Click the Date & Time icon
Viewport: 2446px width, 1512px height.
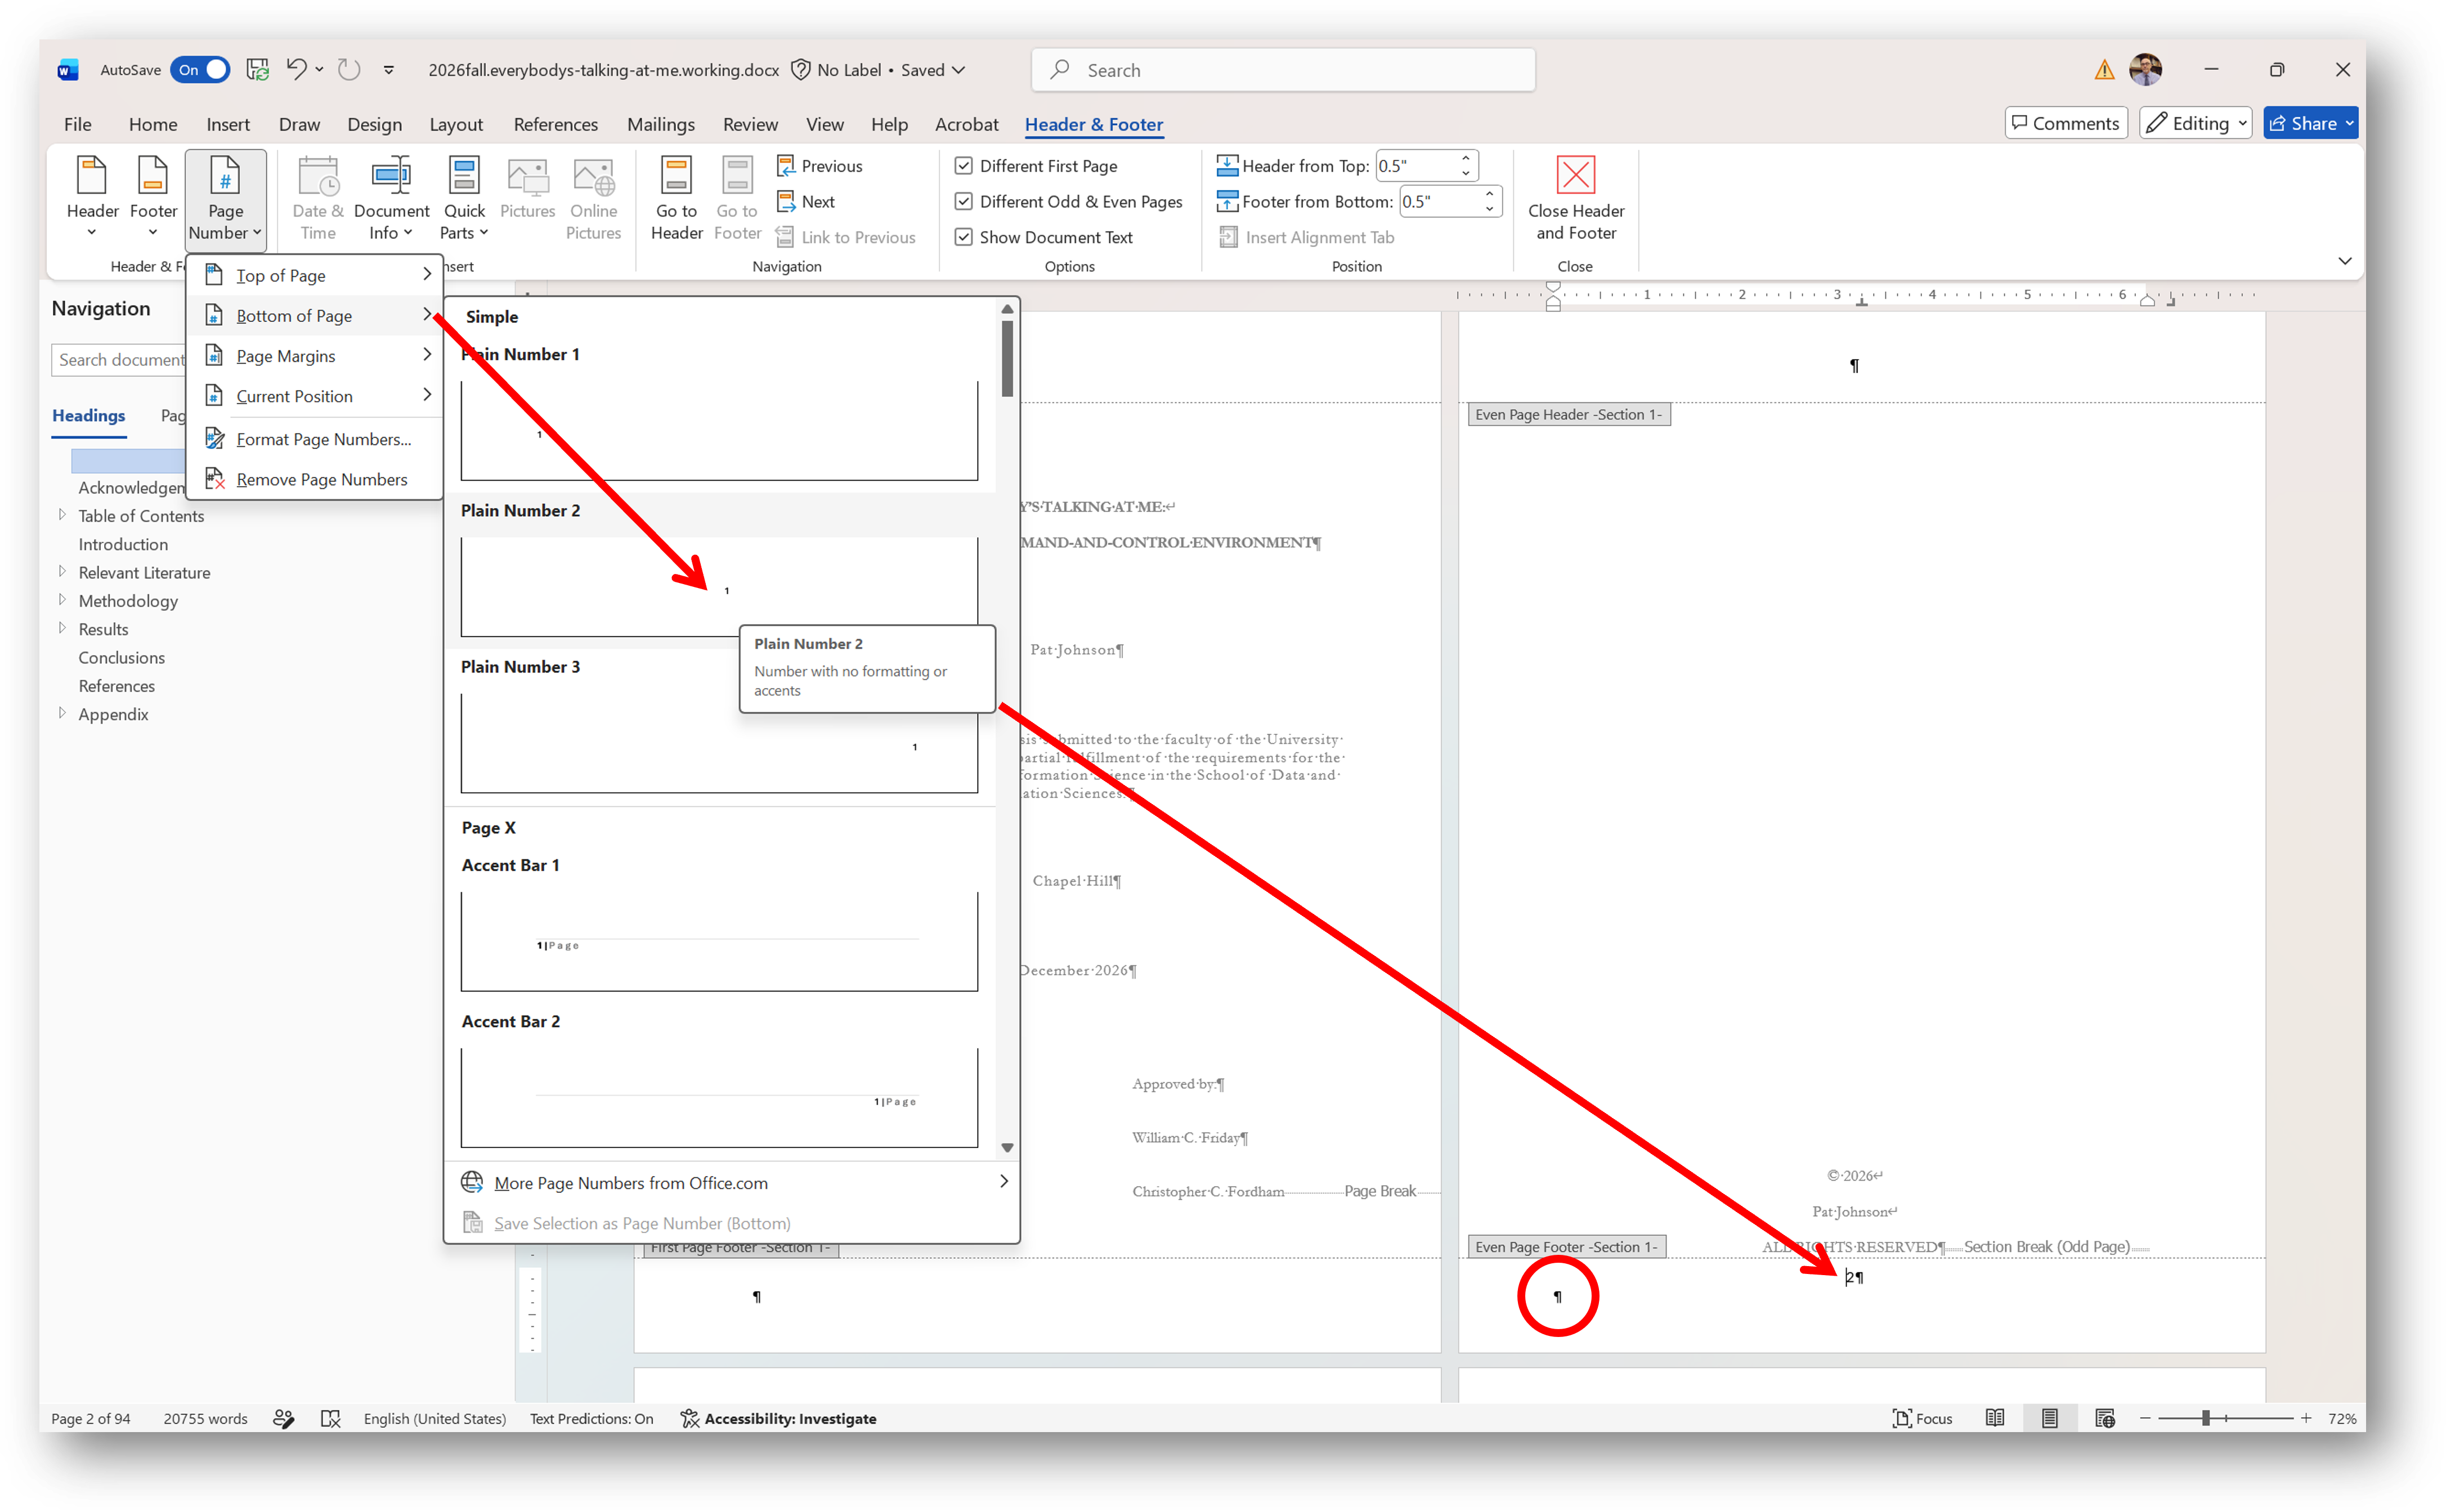pos(318,197)
